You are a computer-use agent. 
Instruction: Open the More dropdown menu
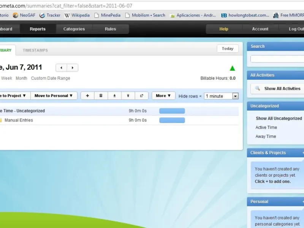[163, 96]
